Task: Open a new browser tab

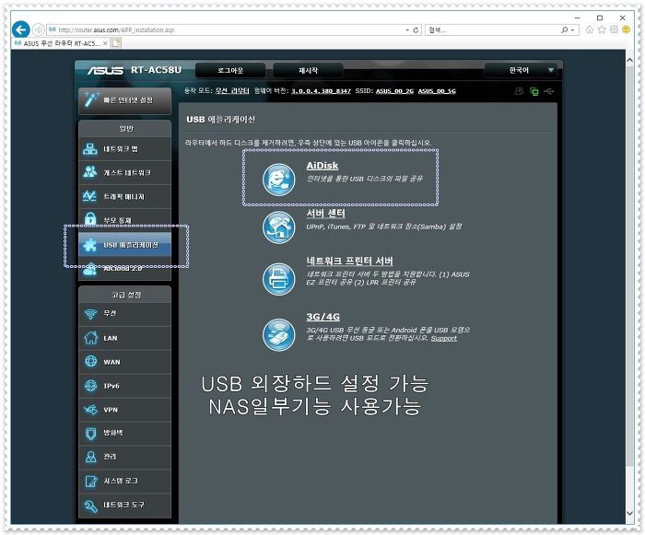Action: tap(116, 43)
